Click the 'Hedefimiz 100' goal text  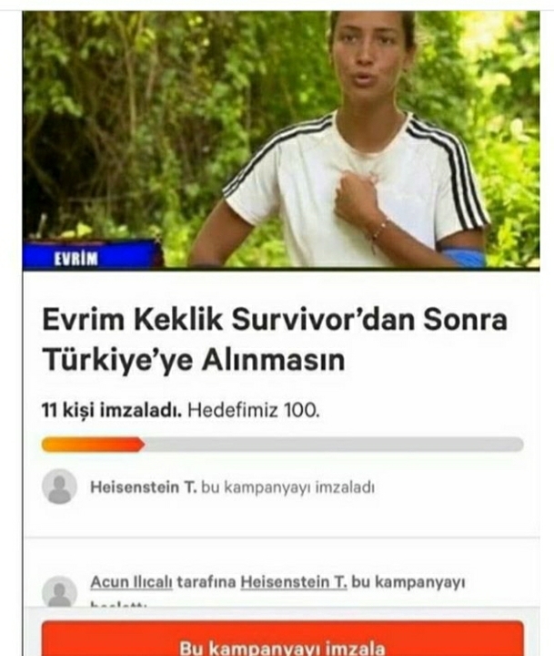click(254, 410)
